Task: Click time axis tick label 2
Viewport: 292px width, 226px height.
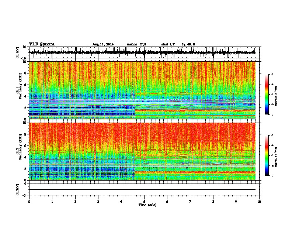Action: point(75,202)
